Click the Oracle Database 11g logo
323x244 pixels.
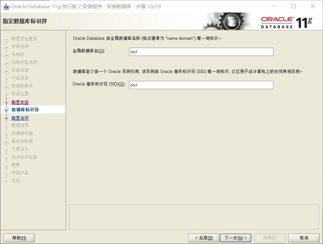click(x=286, y=22)
